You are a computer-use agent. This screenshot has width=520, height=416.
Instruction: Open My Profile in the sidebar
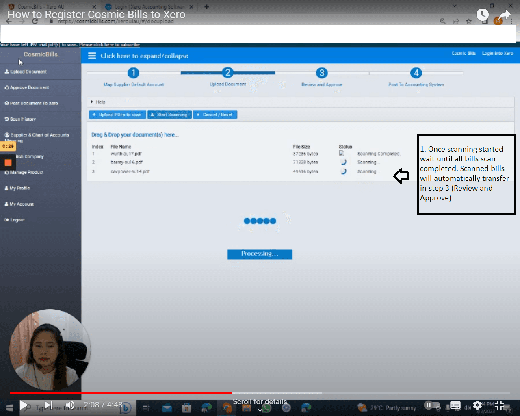(x=17, y=188)
